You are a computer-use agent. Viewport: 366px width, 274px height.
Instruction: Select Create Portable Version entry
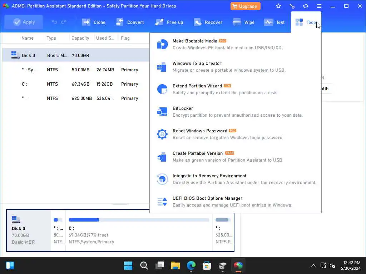tap(235, 157)
